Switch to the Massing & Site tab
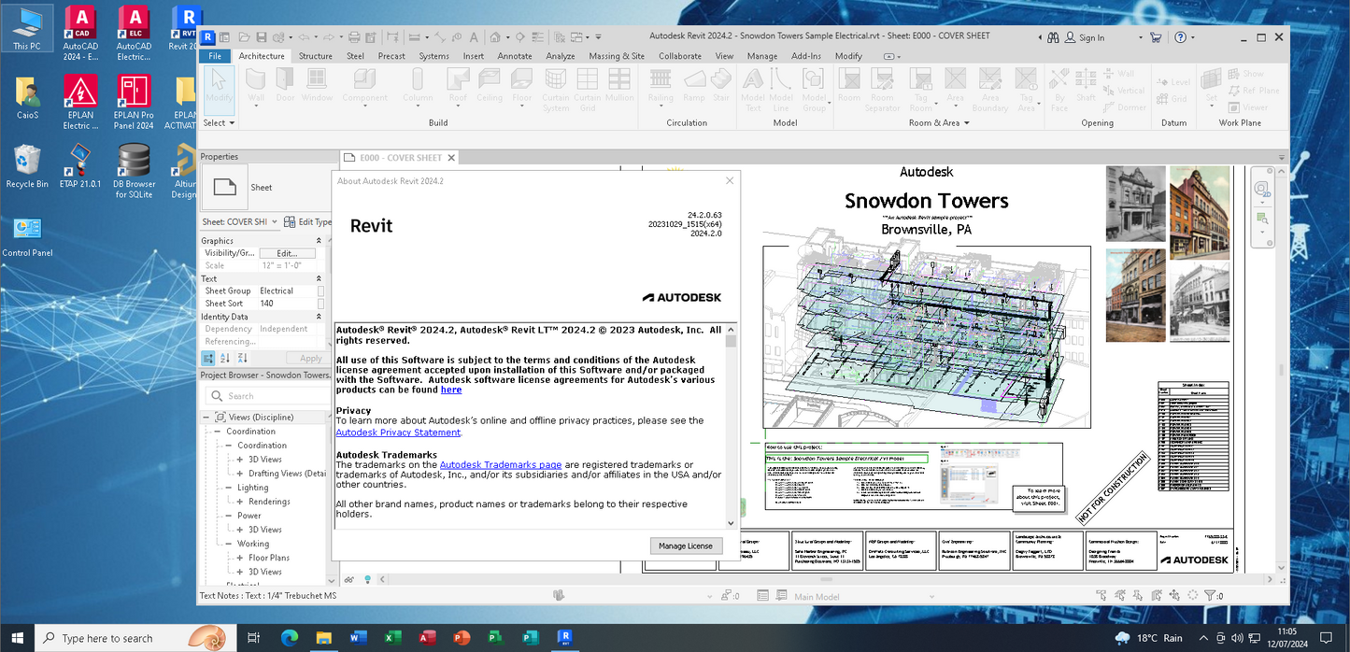 [616, 56]
